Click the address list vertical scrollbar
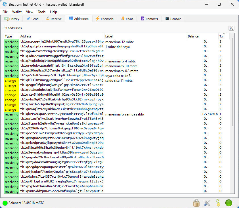The height and width of the screenshot is (208, 239). pos(232,82)
